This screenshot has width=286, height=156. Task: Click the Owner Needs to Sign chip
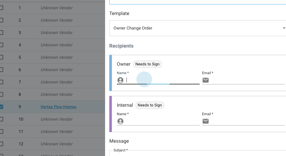[148, 64]
